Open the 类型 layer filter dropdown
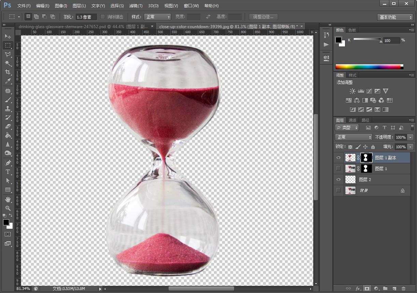The width and height of the screenshot is (417, 293). [347, 127]
